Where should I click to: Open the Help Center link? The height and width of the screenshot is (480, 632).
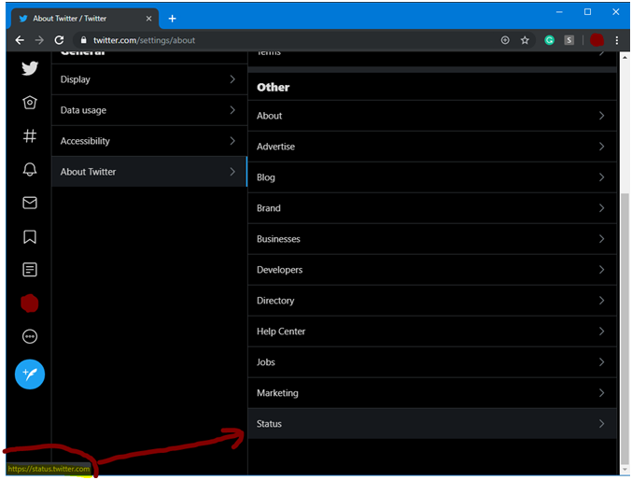pos(432,332)
